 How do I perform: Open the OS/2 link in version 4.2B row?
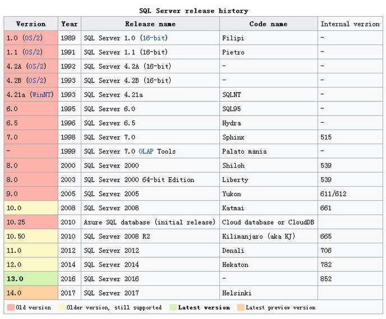(x=36, y=80)
